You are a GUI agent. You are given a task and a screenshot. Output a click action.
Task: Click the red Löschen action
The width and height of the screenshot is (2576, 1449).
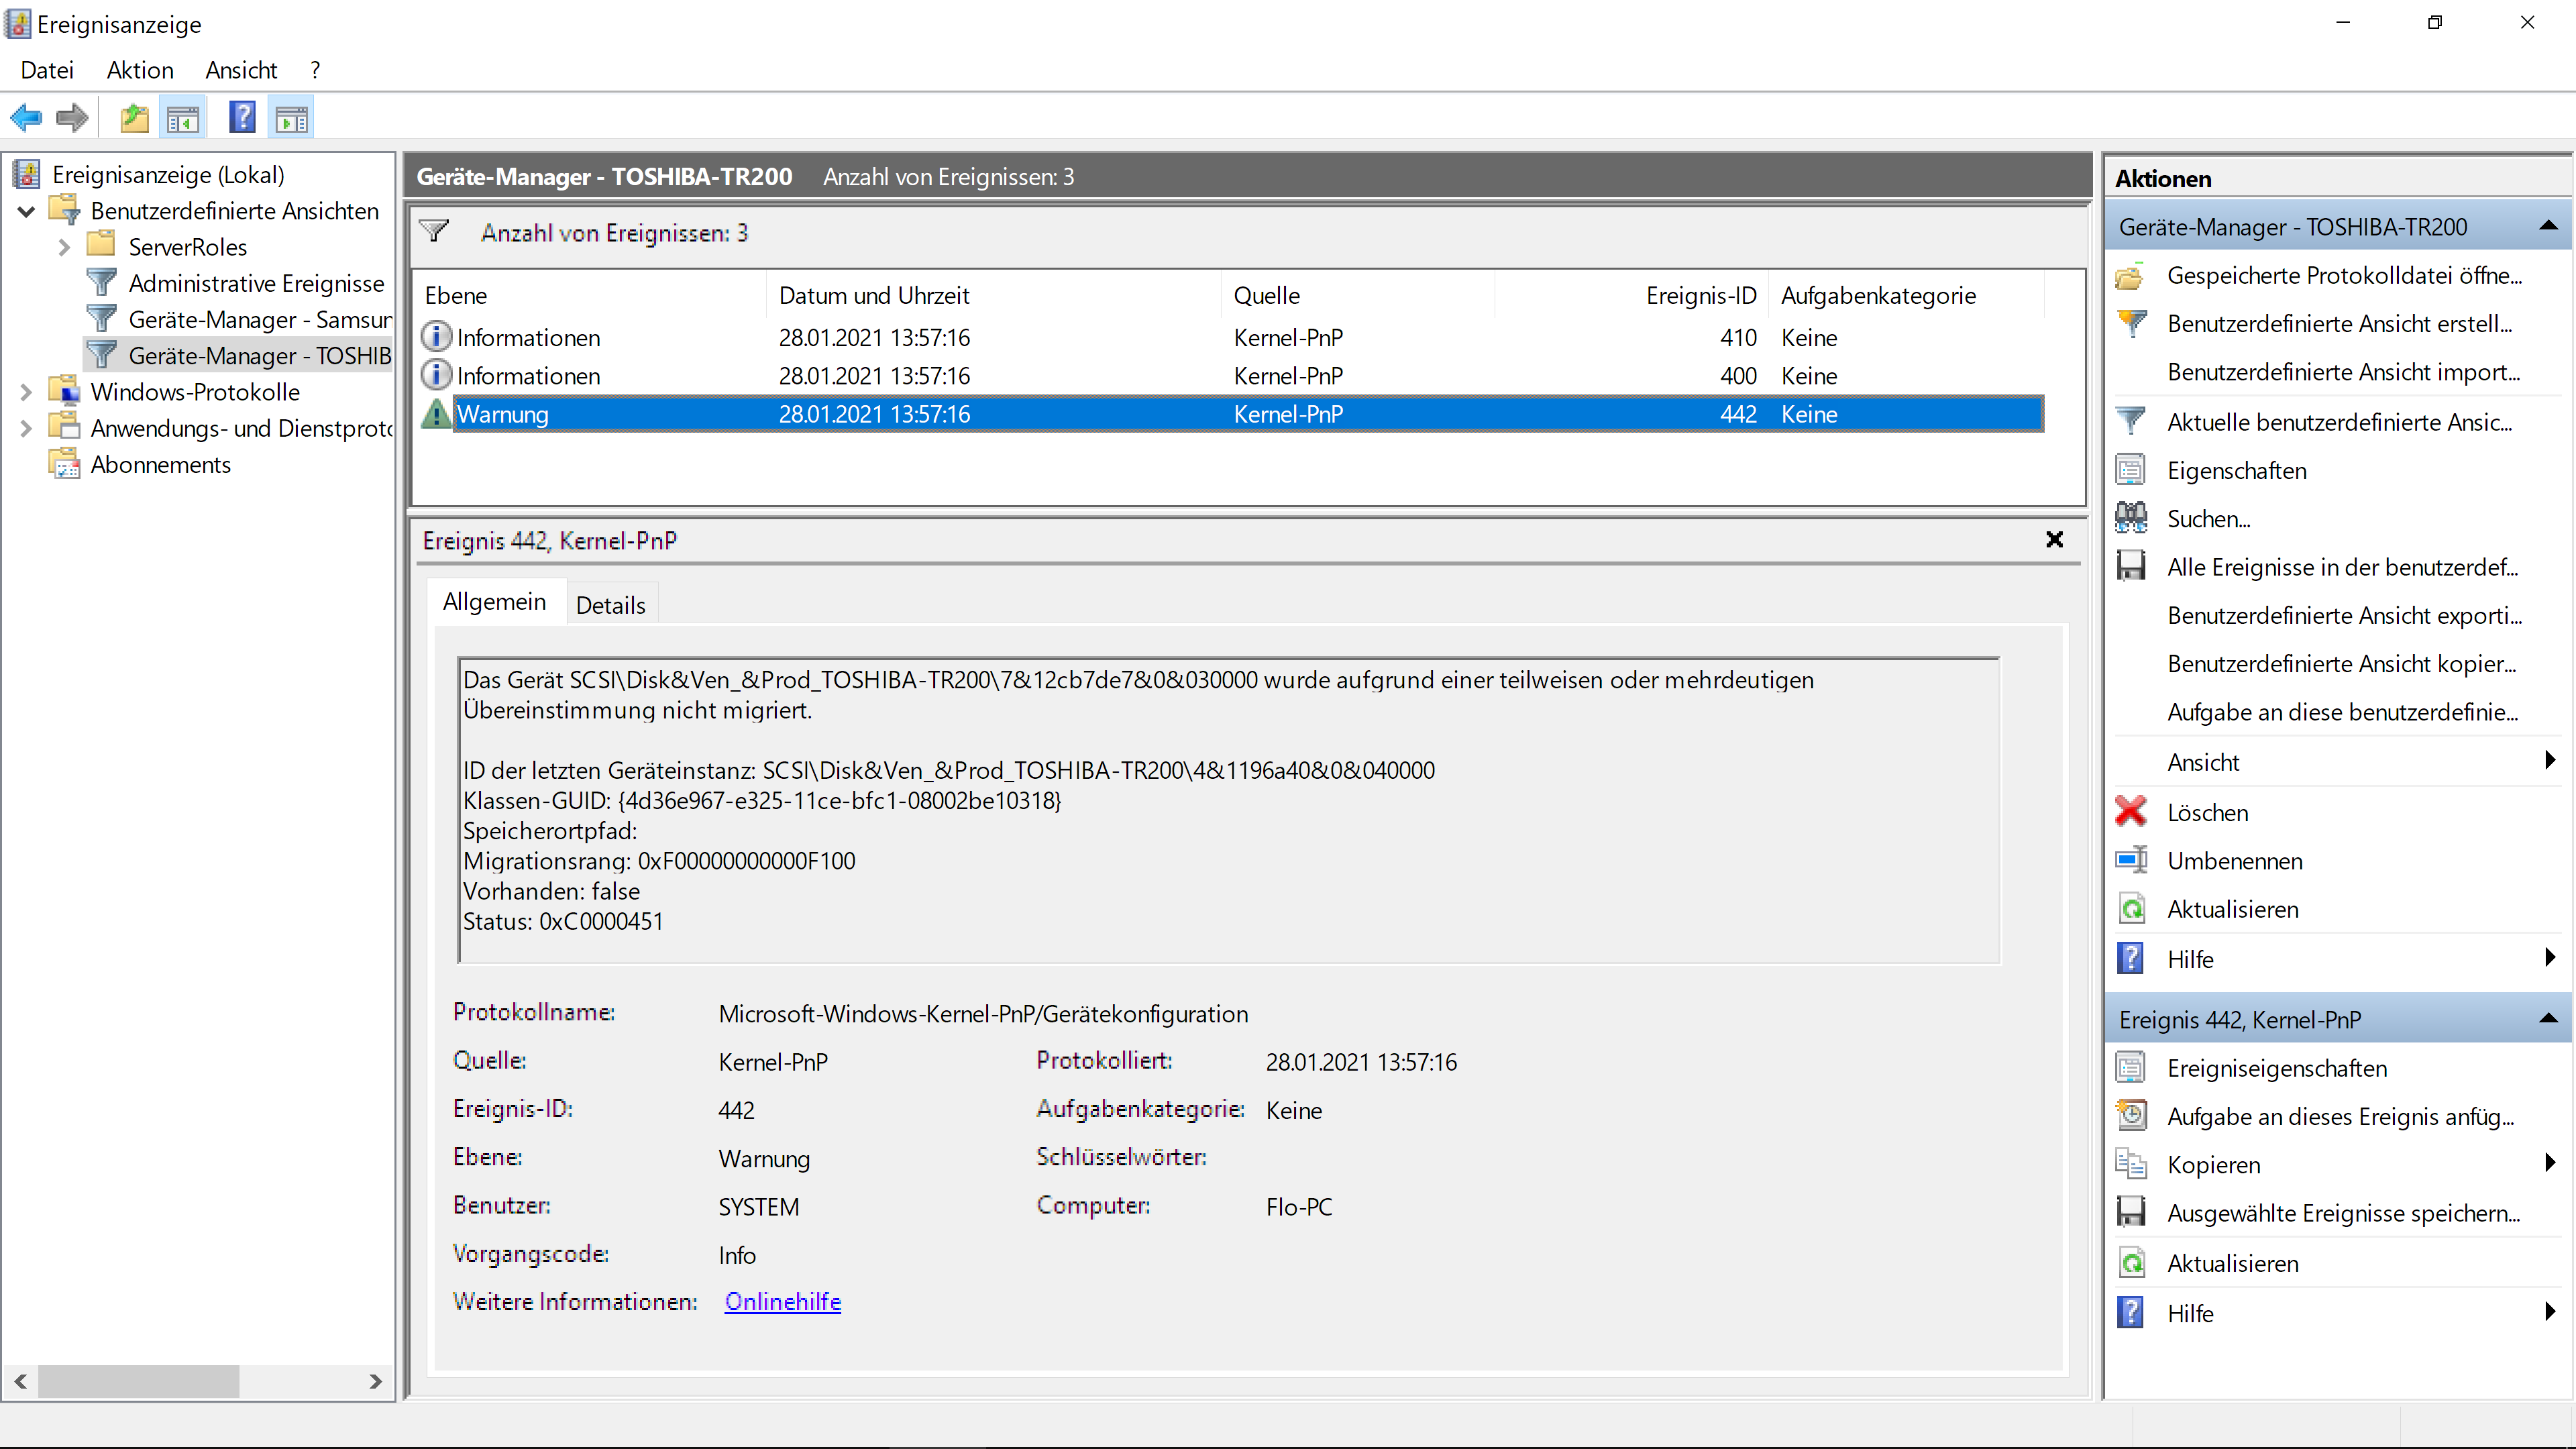[2207, 812]
